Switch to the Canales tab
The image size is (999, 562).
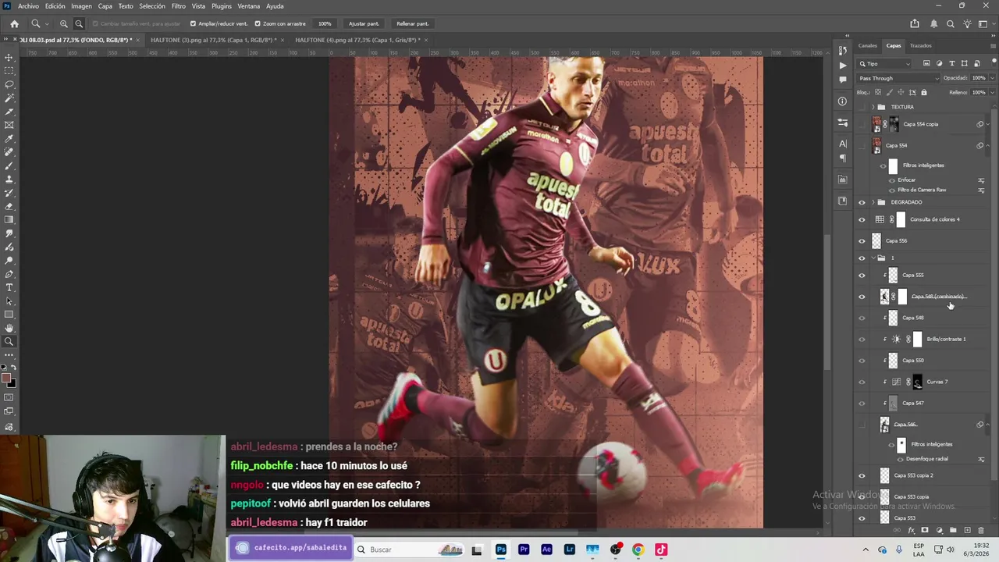click(x=868, y=45)
